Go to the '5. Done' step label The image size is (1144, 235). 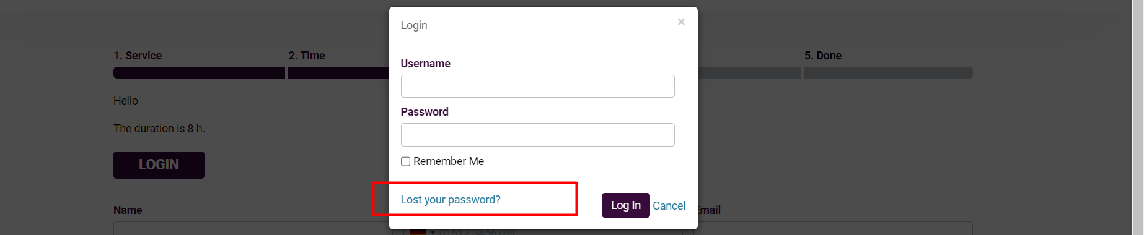pyautogui.click(x=823, y=56)
